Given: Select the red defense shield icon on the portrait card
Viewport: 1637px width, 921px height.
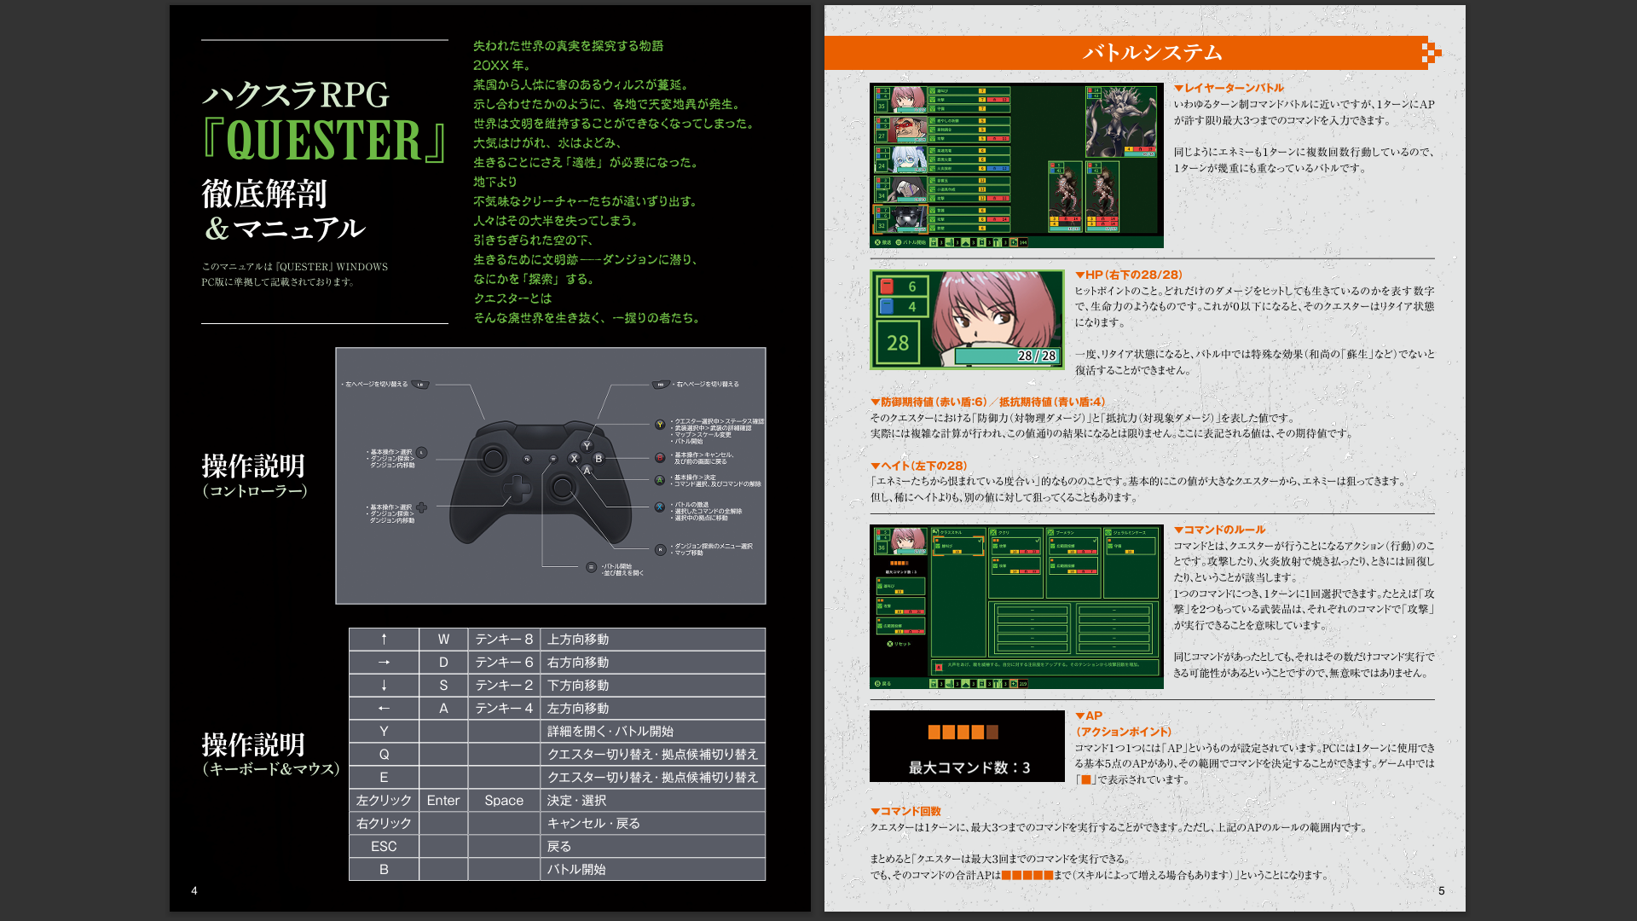Looking at the screenshot, I should (x=887, y=288).
